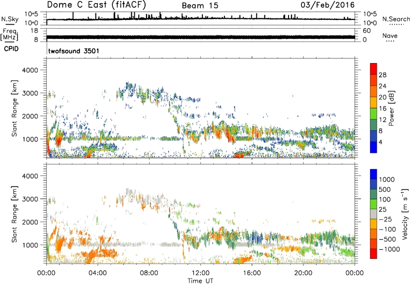Click the 'CPID' label
Image resolution: width=410 pixels, height=284 pixels.
point(11,49)
